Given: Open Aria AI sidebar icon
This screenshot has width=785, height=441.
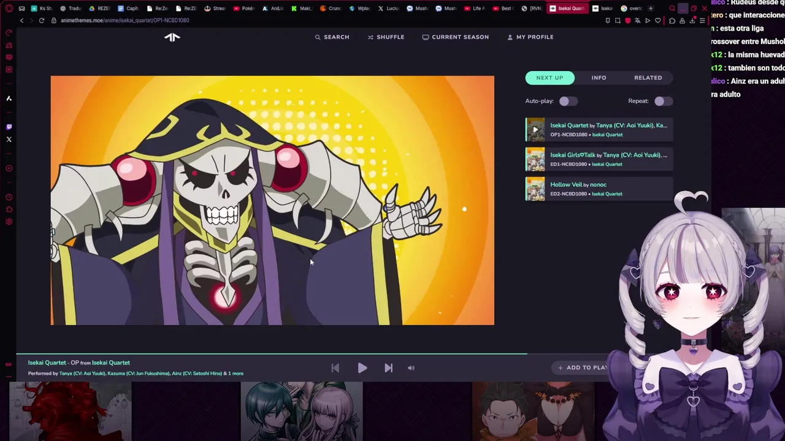Looking at the screenshot, I should click(x=9, y=98).
